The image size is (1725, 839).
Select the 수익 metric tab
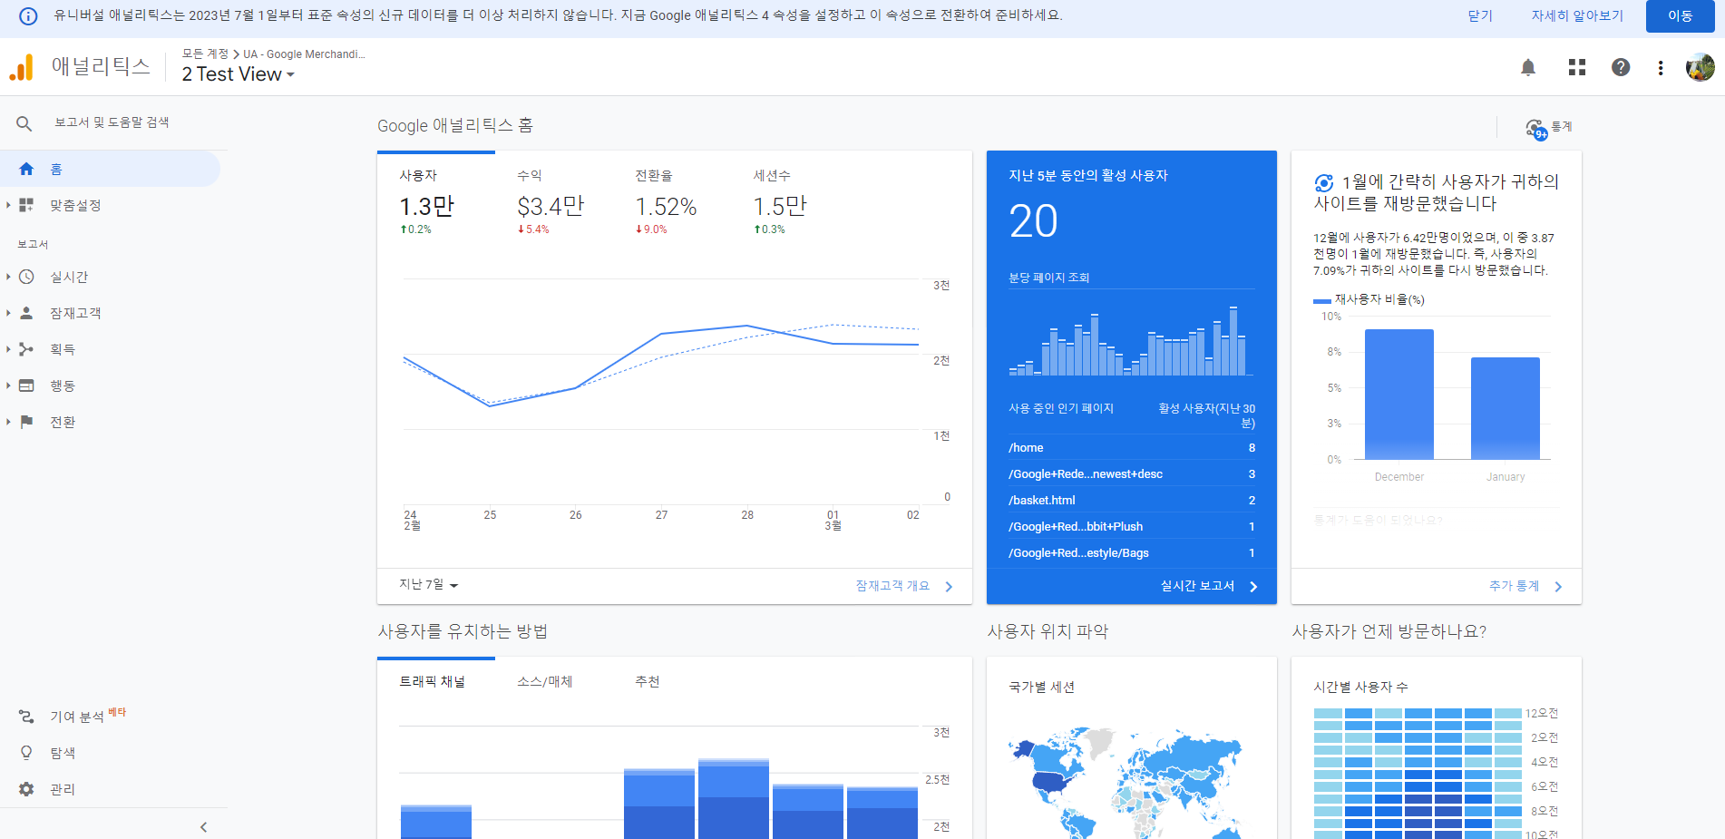pos(554,204)
